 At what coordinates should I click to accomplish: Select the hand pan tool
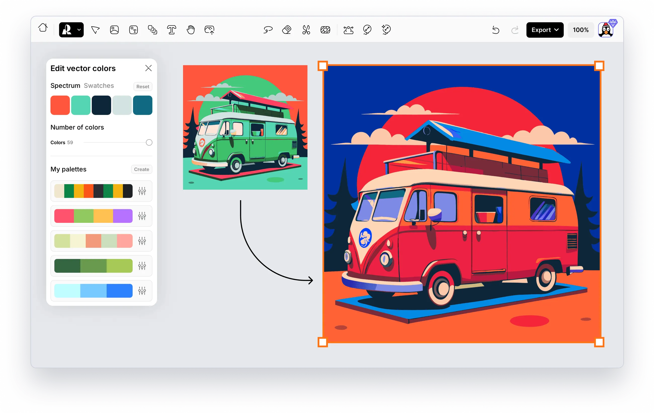pyautogui.click(x=191, y=30)
